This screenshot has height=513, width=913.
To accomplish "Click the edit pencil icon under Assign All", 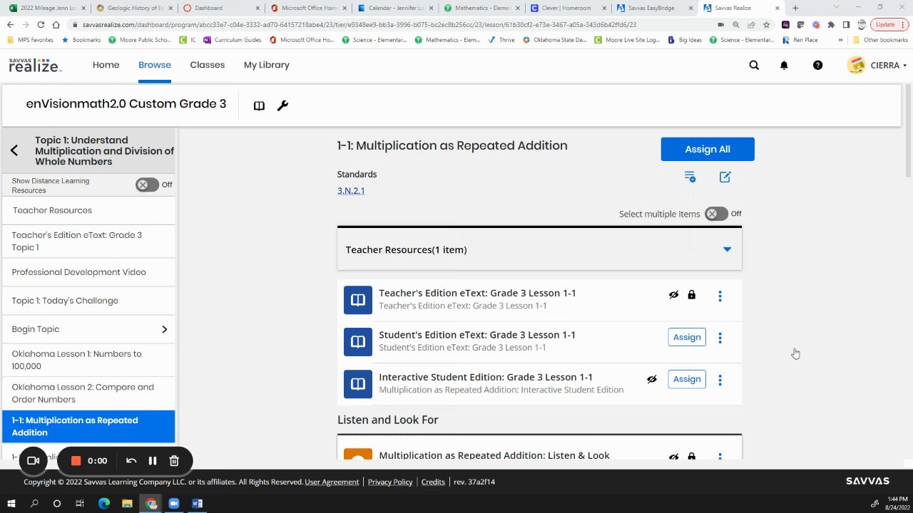I will point(725,177).
